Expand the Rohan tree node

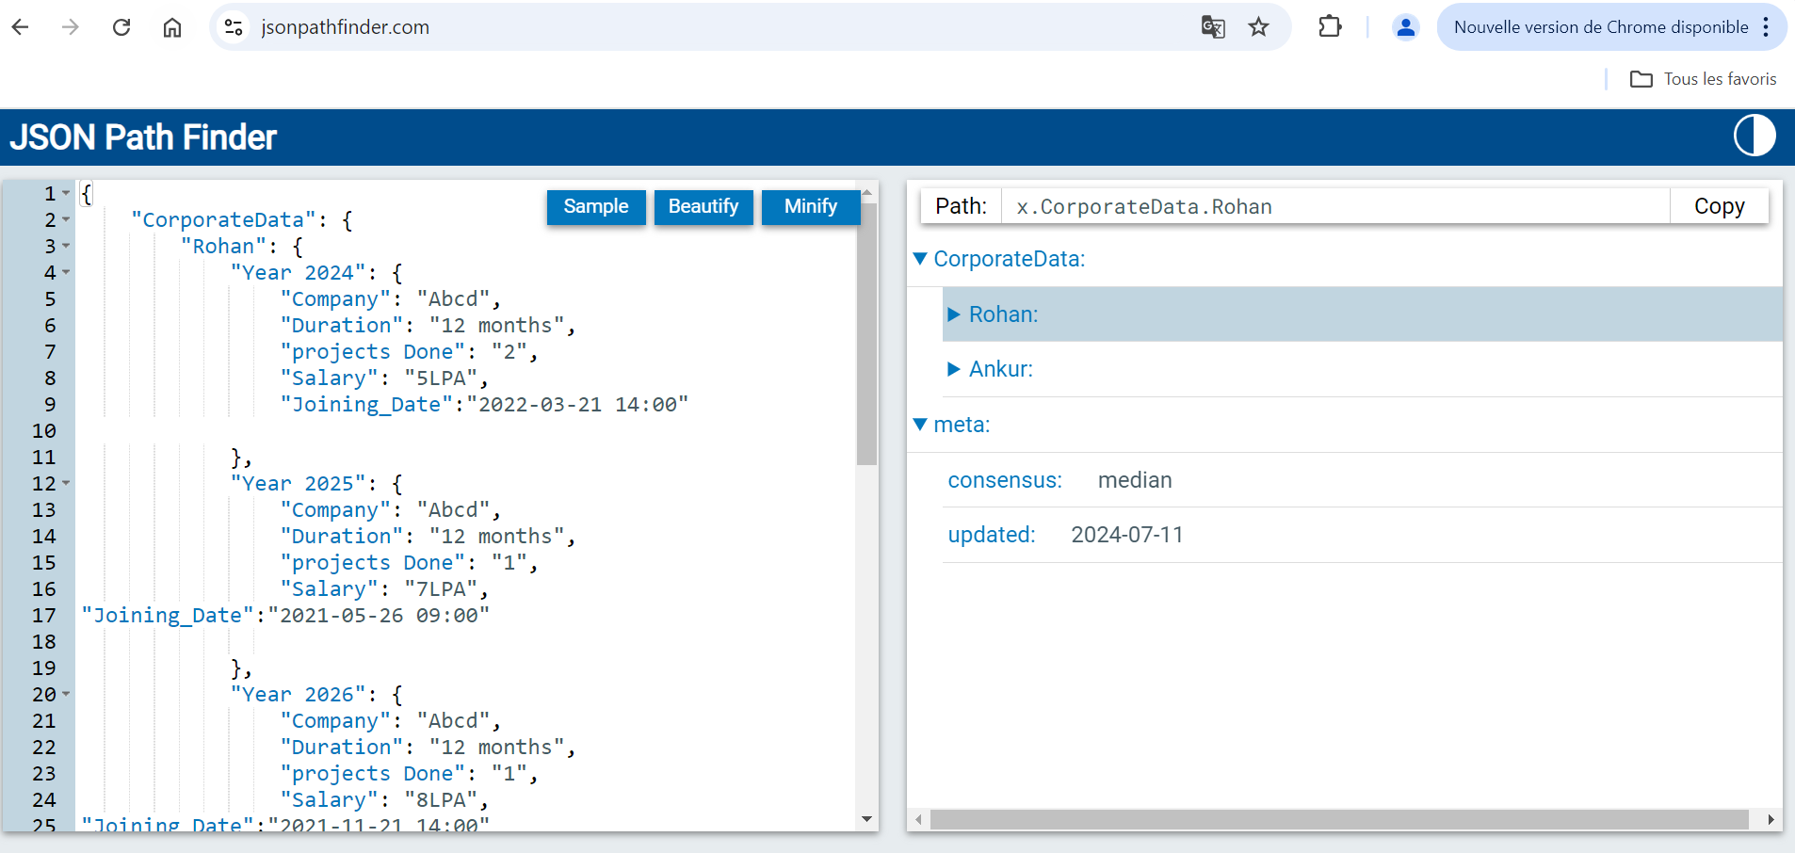coord(954,314)
